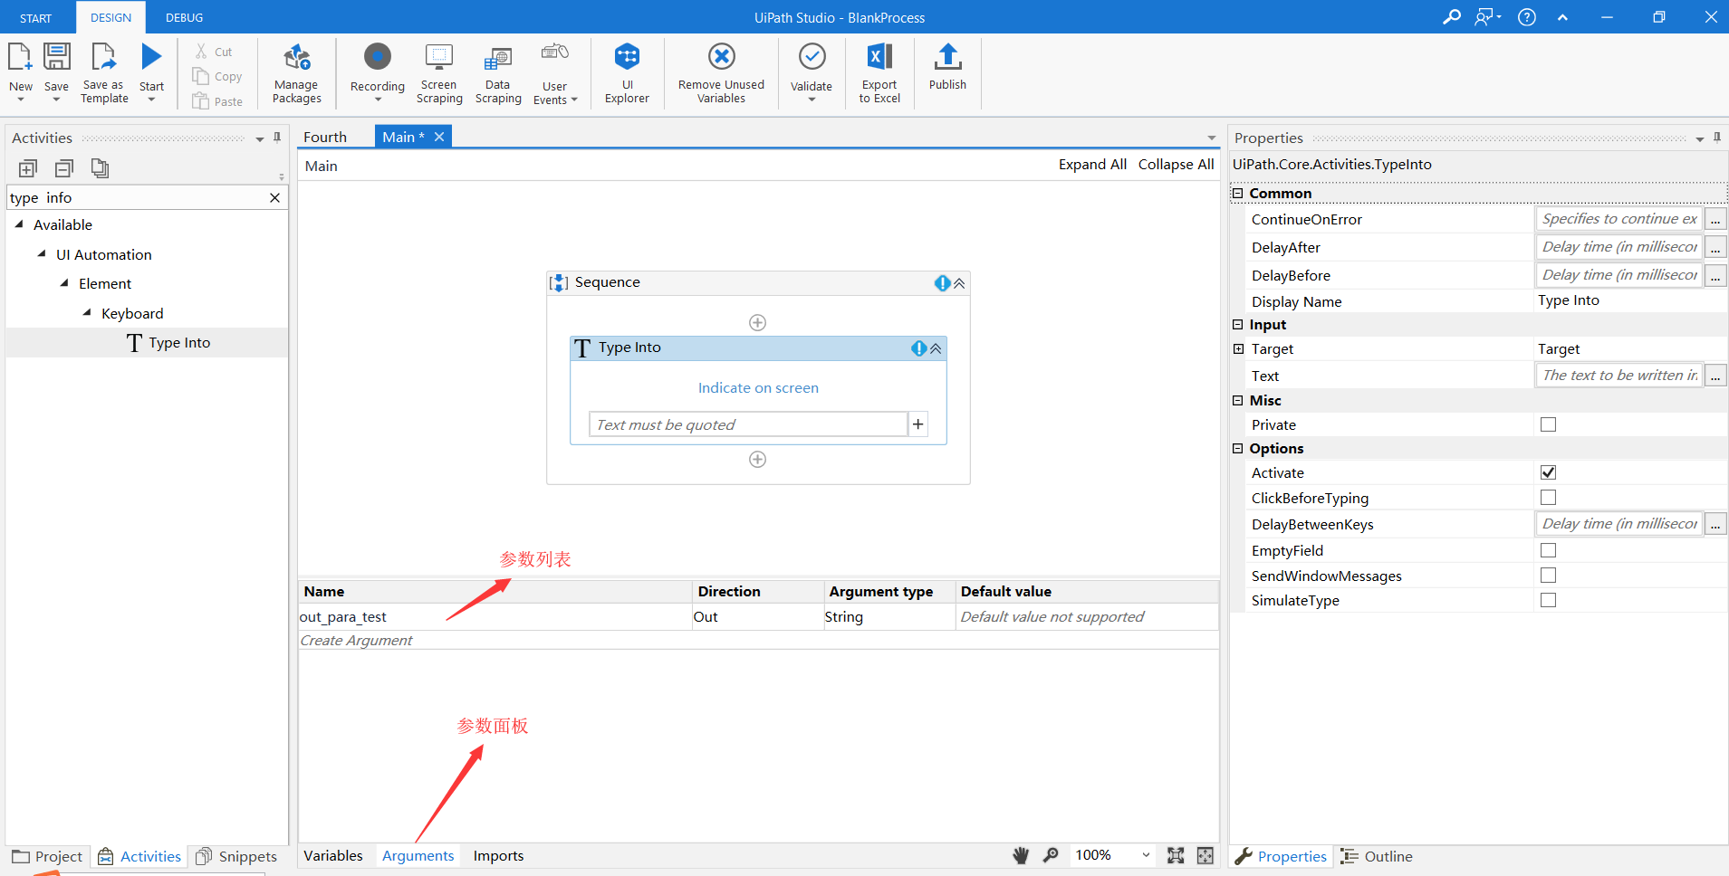This screenshot has width=1729, height=876.
Task: Click the Paste toolbar item
Action: coord(217,101)
